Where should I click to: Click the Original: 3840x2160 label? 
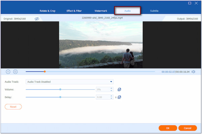tap(15, 19)
